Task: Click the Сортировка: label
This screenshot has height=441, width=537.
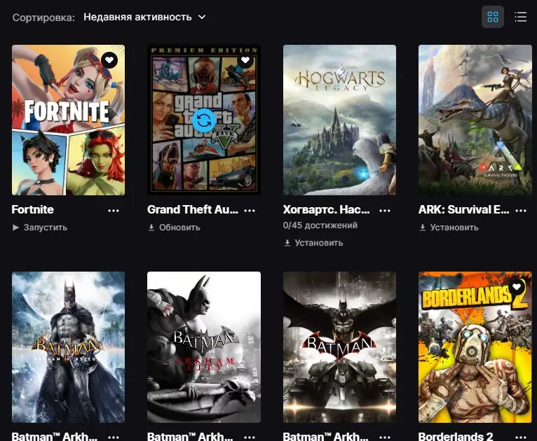Action: pyautogui.click(x=43, y=17)
